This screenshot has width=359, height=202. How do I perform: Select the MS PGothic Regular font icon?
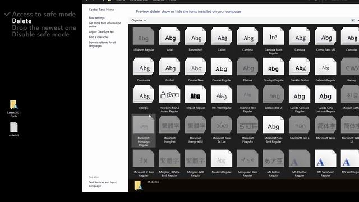click(x=300, y=158)
